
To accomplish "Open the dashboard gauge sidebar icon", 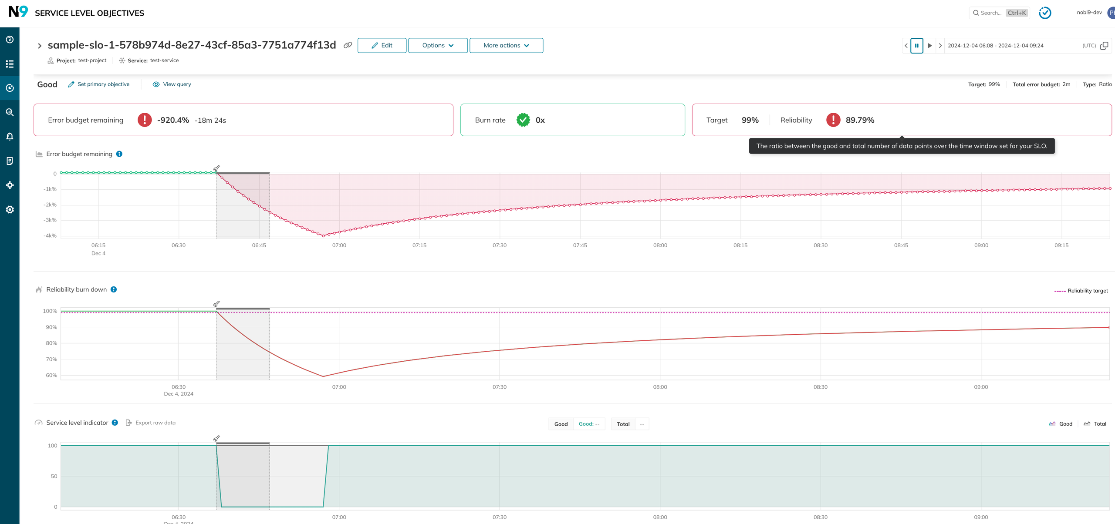I will tap(10, 40).
